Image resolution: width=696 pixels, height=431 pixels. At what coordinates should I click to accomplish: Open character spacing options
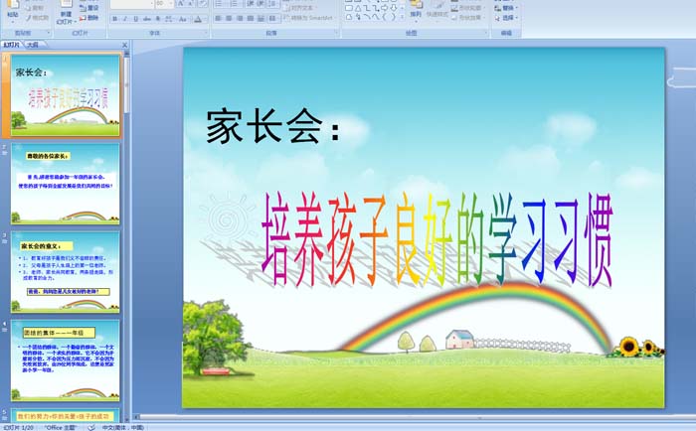click(x=169, y=19)
